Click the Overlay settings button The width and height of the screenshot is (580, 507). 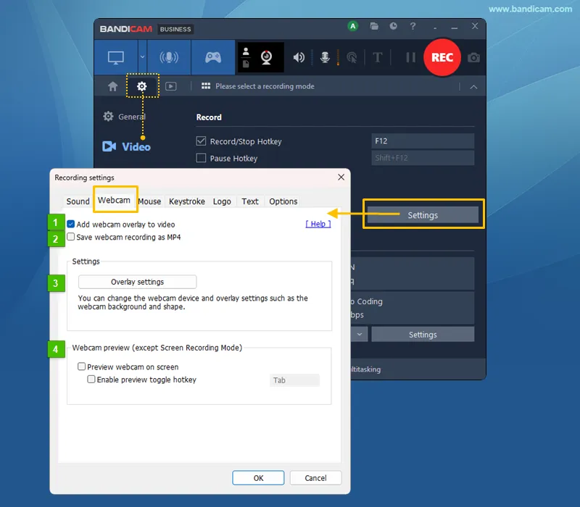click(137, 282)
